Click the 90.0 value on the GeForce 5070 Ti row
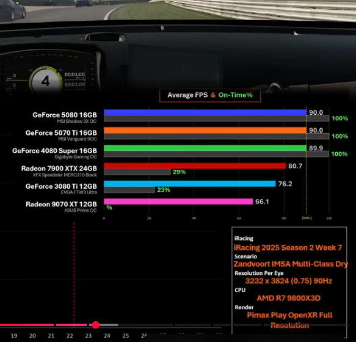Screen dimensions: 356x342 (x=316, y=130)
